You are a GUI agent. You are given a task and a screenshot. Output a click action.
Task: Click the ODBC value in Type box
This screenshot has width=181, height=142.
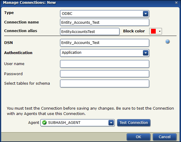67,14
